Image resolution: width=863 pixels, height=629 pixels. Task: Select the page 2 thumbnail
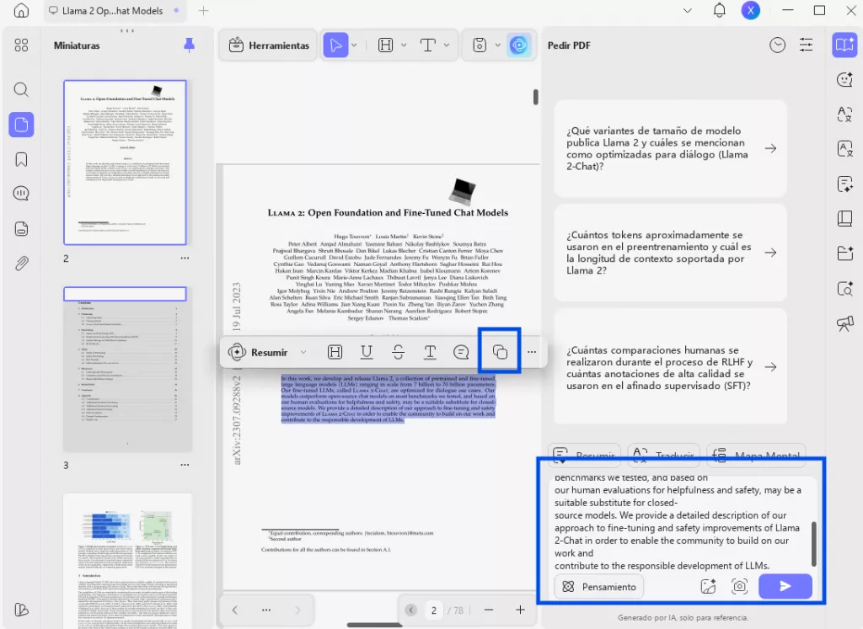coord(125,163)
